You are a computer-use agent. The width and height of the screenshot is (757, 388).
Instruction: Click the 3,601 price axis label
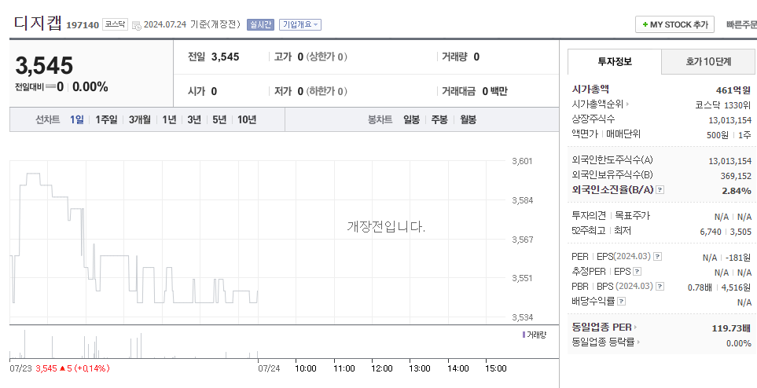(523, 161)
